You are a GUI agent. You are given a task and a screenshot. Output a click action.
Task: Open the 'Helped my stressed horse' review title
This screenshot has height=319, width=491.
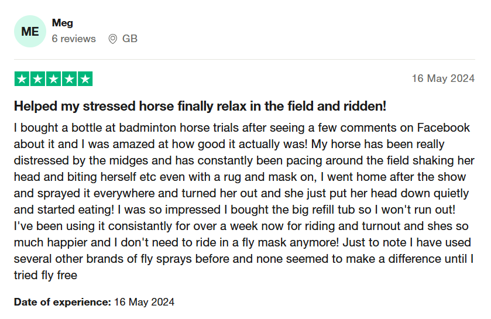coord(200,107)
